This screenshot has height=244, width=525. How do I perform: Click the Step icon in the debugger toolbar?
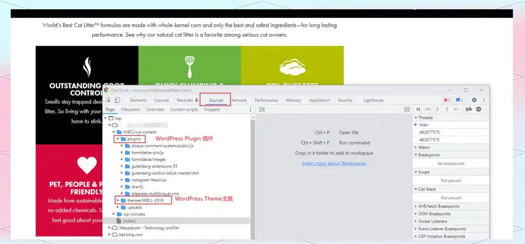(456, 109)
